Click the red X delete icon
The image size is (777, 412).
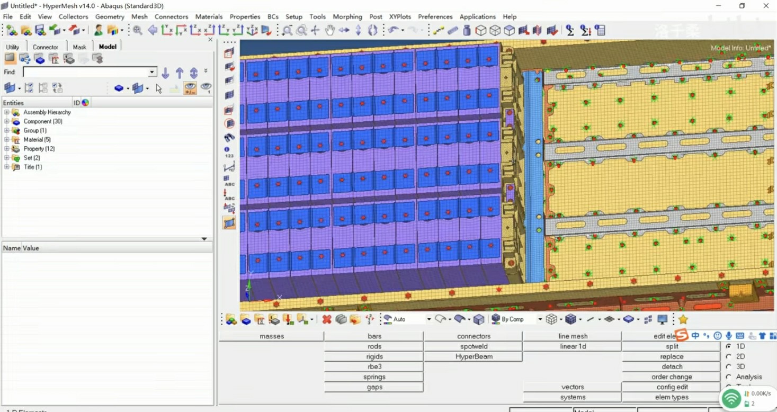[x=327, y=319]
